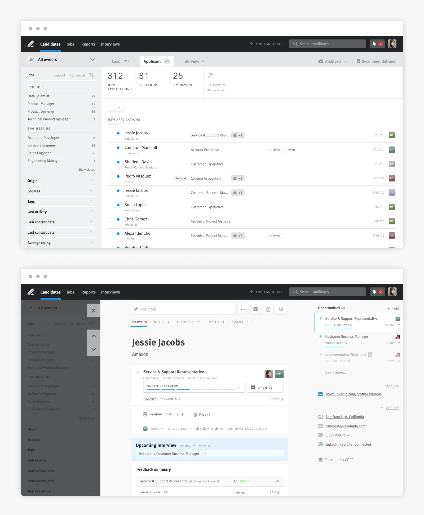This screenshot has height=515, width=424.
Task: Click the notification bell in top window
Action: 374,44
